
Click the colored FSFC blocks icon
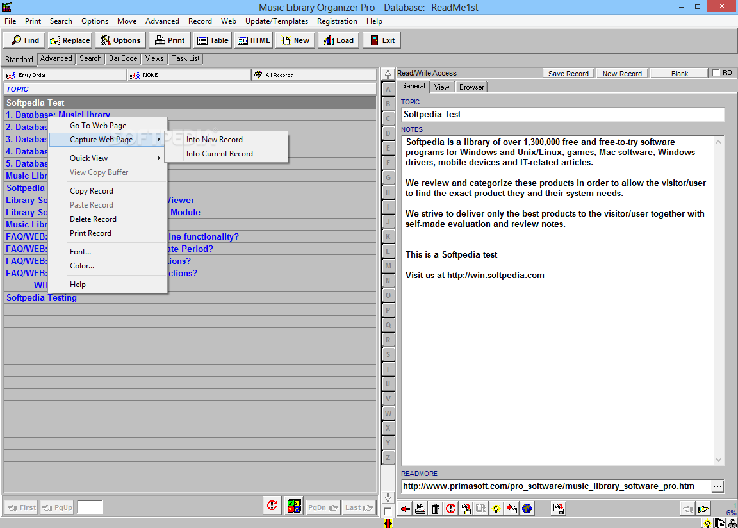coord(294,506)
